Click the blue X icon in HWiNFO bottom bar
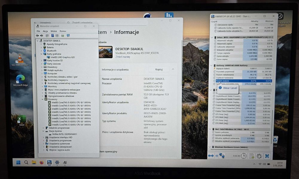299x179 pixels. 267,156
